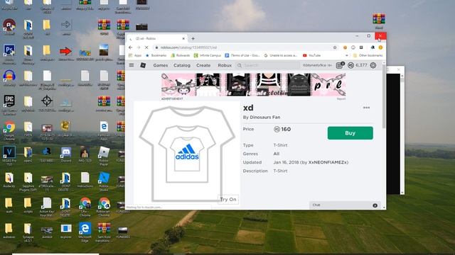Open the Roblox settings gear

tap(373, 65)
